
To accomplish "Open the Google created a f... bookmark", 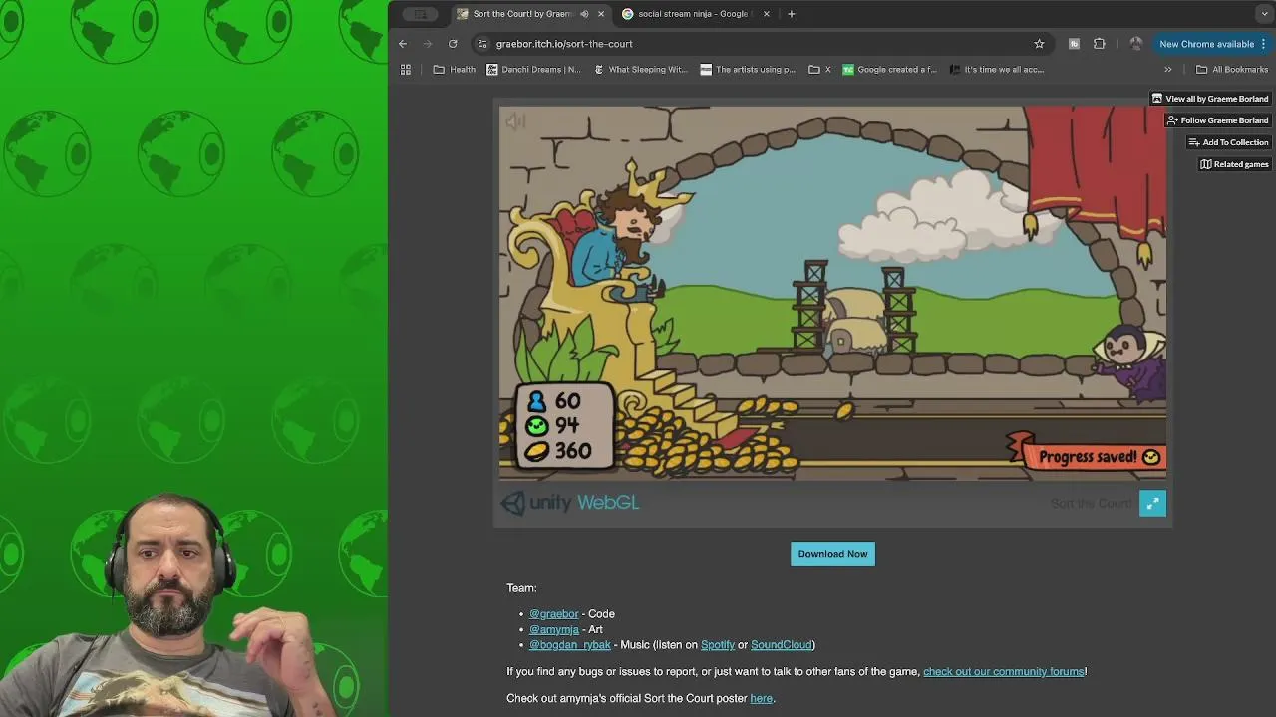I will click(889, 70).
